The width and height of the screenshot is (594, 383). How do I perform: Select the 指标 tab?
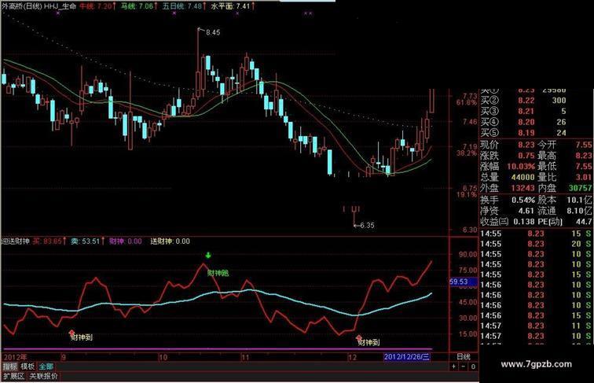click(x=10, y=366)
